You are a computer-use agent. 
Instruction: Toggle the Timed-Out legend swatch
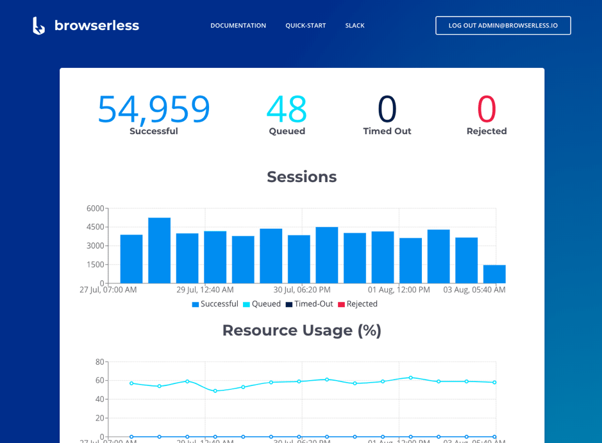tap(289, 305)
